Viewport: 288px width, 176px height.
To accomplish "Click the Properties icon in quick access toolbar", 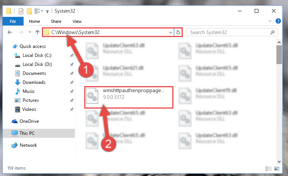I will [21, 11].
